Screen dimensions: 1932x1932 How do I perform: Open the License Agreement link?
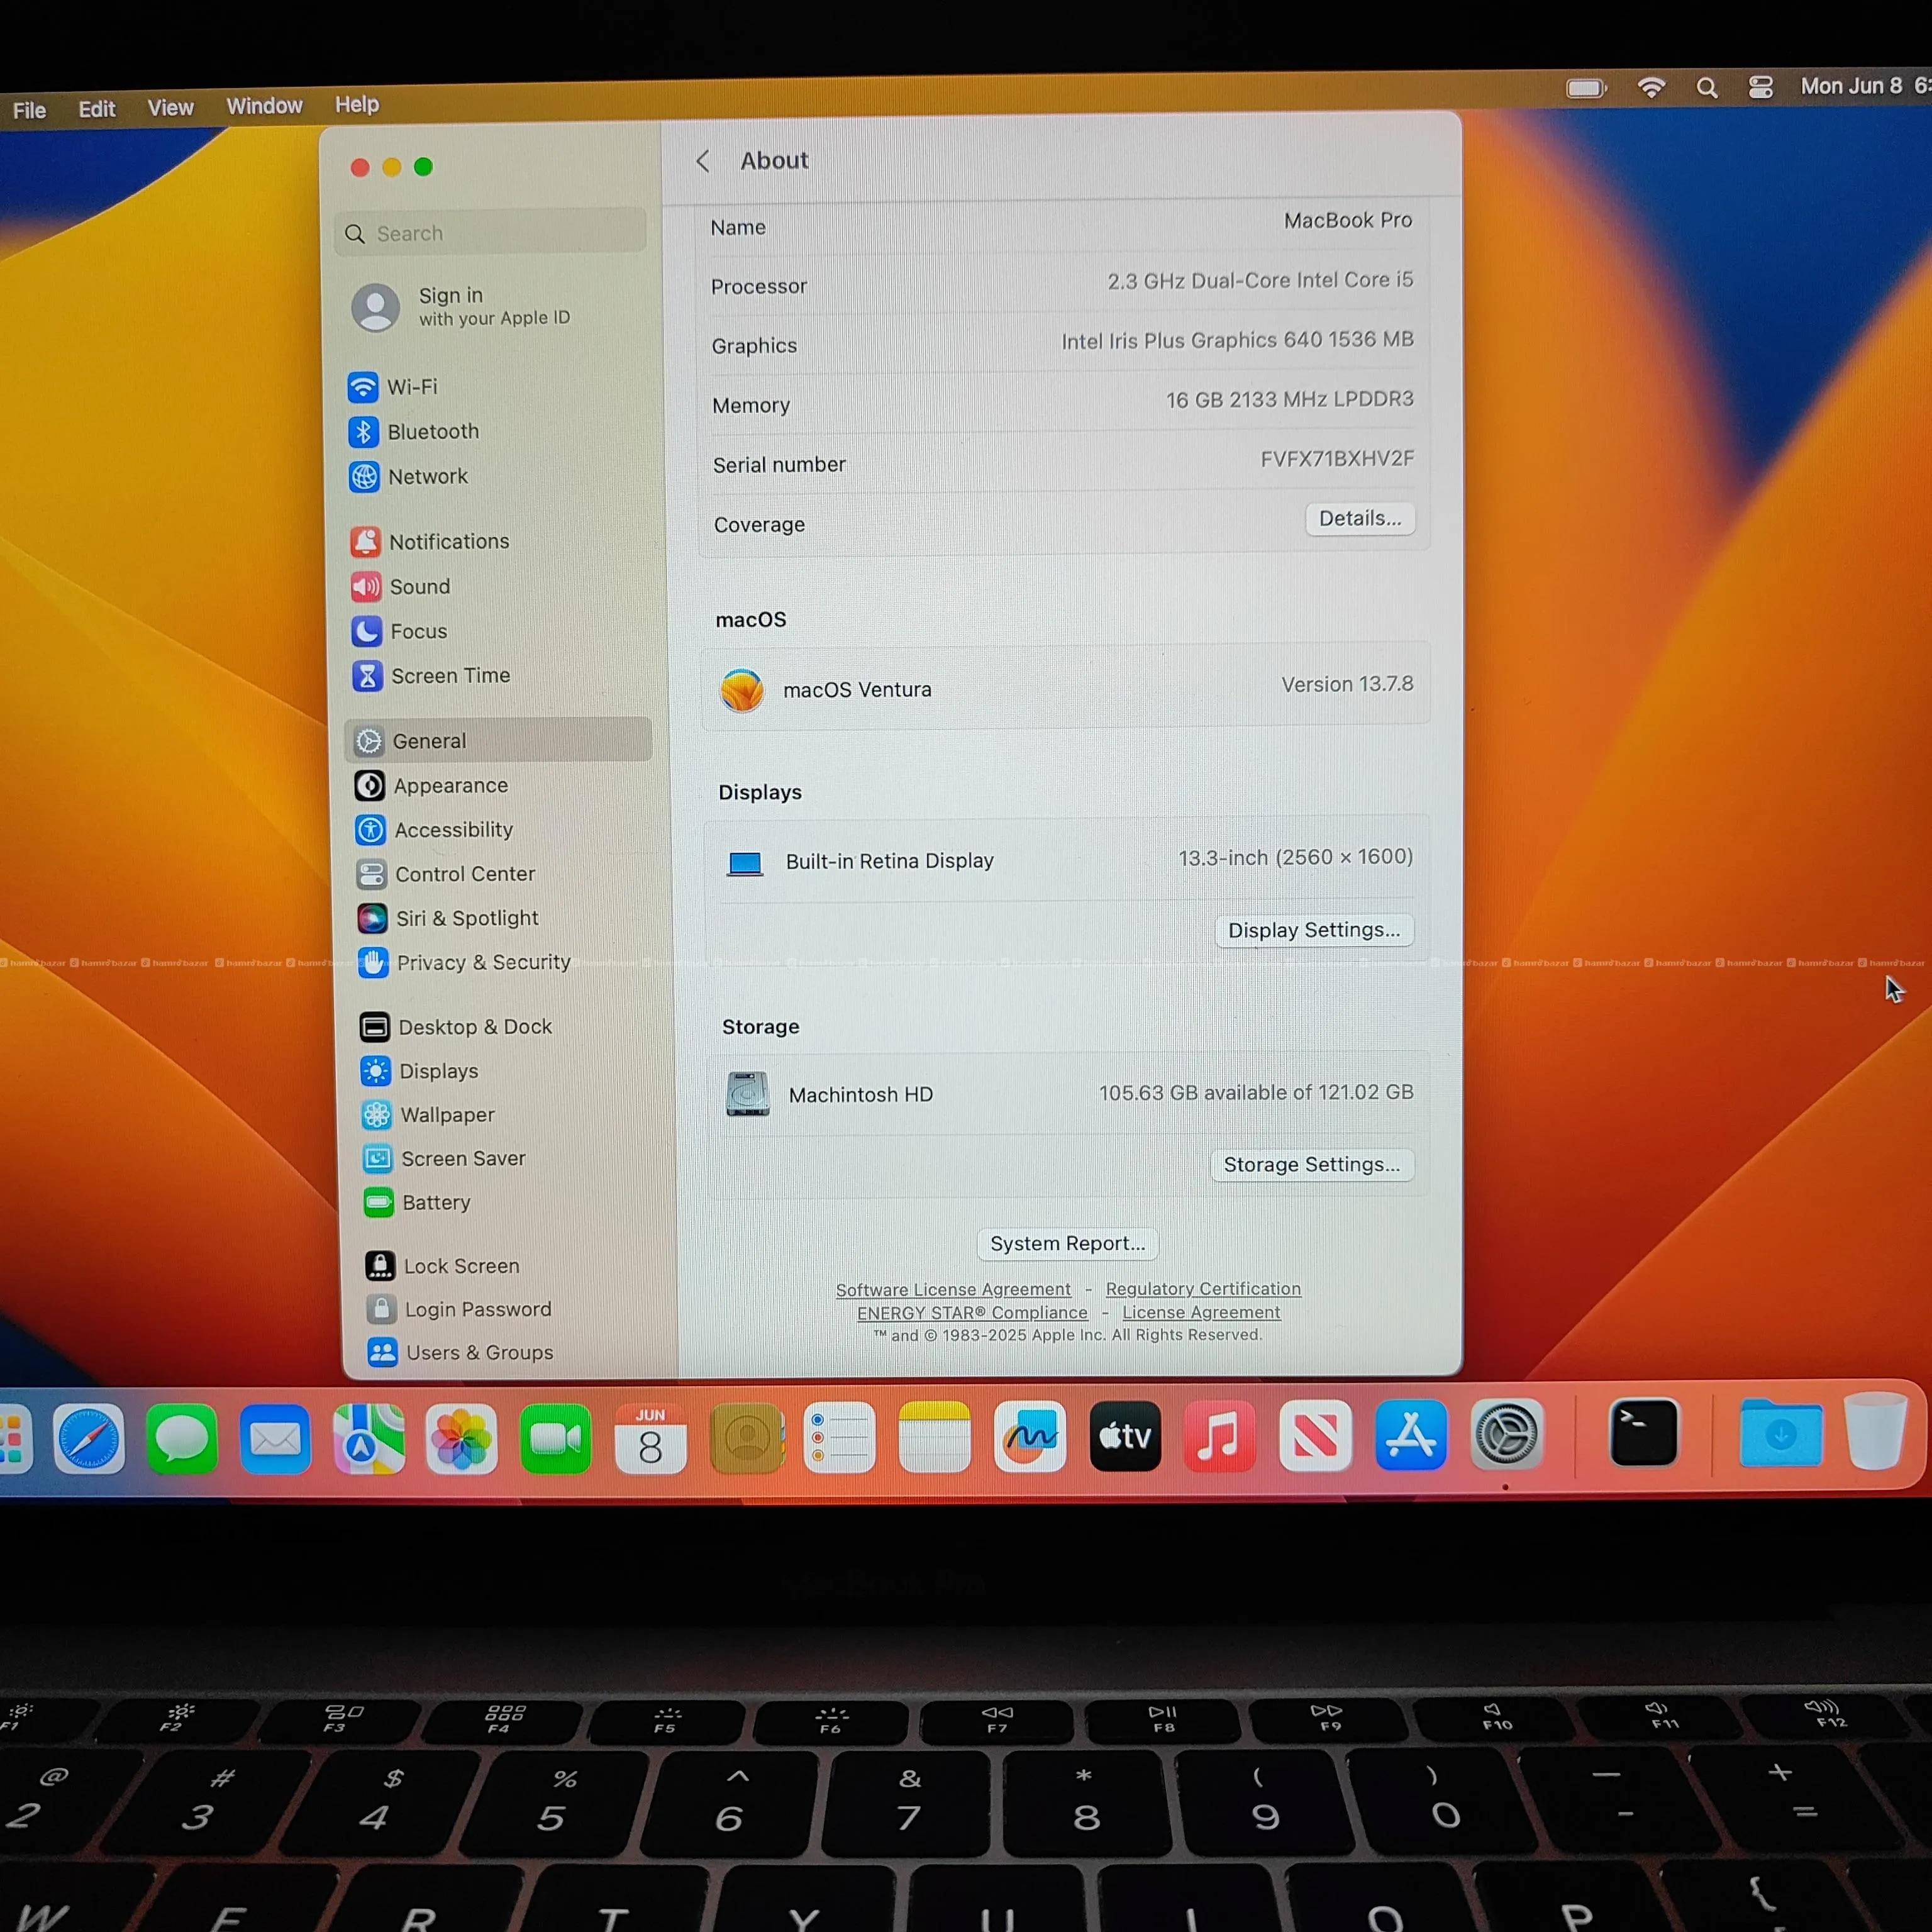pos(1201,1312)
